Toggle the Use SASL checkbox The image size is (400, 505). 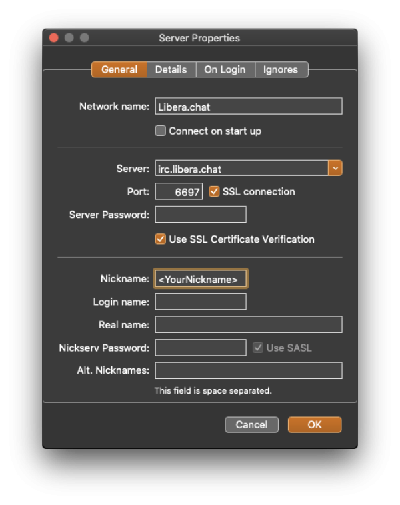[x=258, y=348]
